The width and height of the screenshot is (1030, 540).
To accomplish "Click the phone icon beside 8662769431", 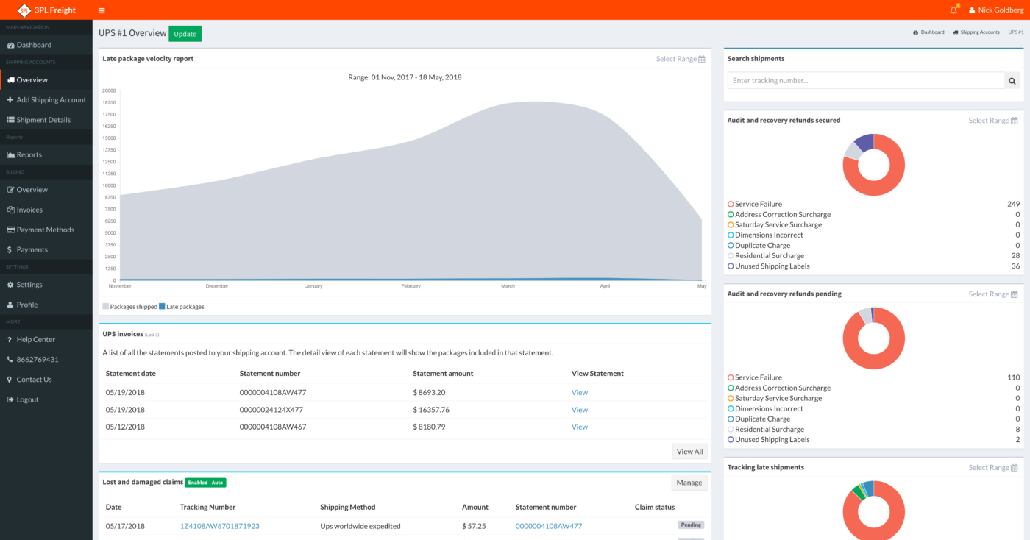I will pyautogui.click(x=10, y=360).
